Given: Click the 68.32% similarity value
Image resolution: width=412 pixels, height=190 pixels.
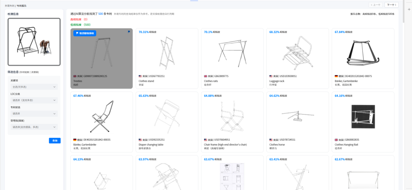Looking at the screenshot, I should click(274, 32).
